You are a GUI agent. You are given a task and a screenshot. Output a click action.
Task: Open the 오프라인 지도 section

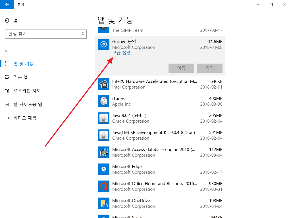(x=27, y=91)
